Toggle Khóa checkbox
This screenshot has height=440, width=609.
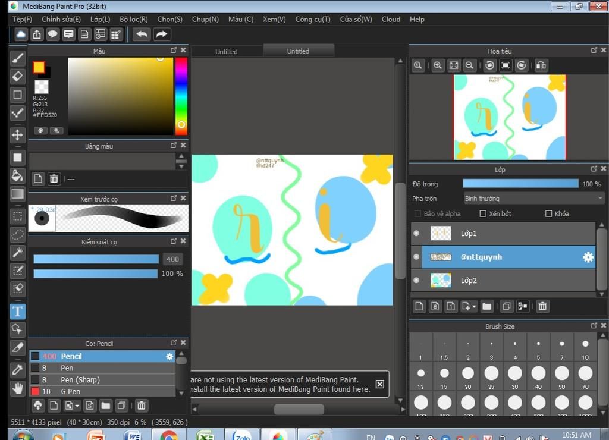(x=549, y=213)
